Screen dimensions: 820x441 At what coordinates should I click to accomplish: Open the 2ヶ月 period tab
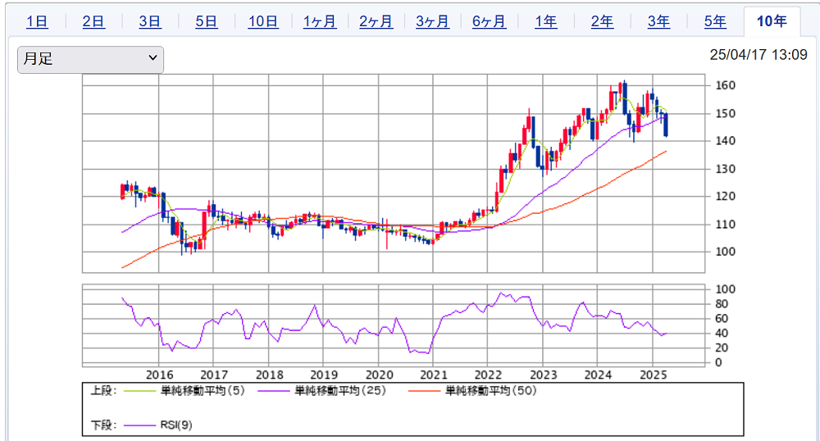tap(376, 22)
